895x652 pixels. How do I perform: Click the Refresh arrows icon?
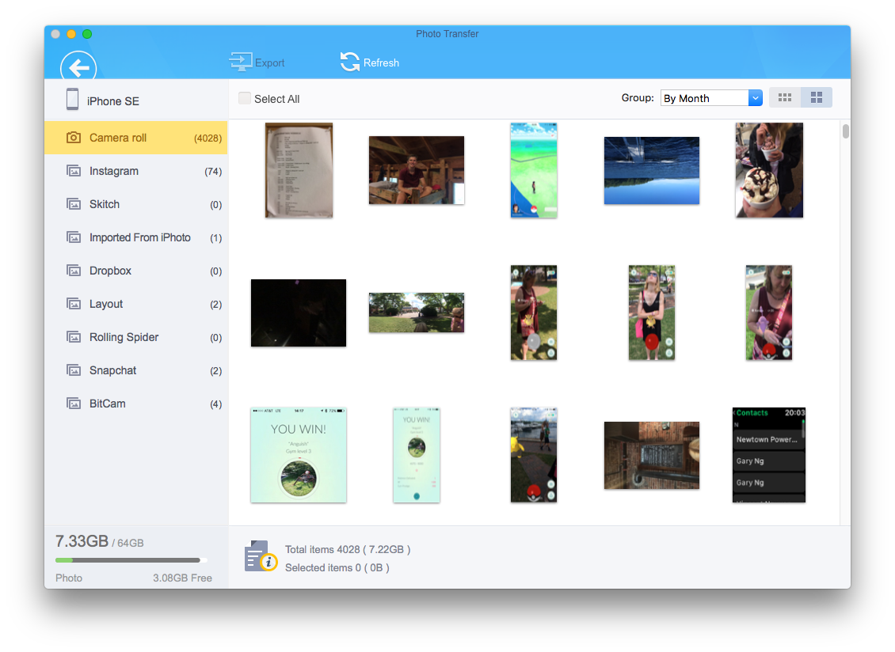[x=349, y=62]
